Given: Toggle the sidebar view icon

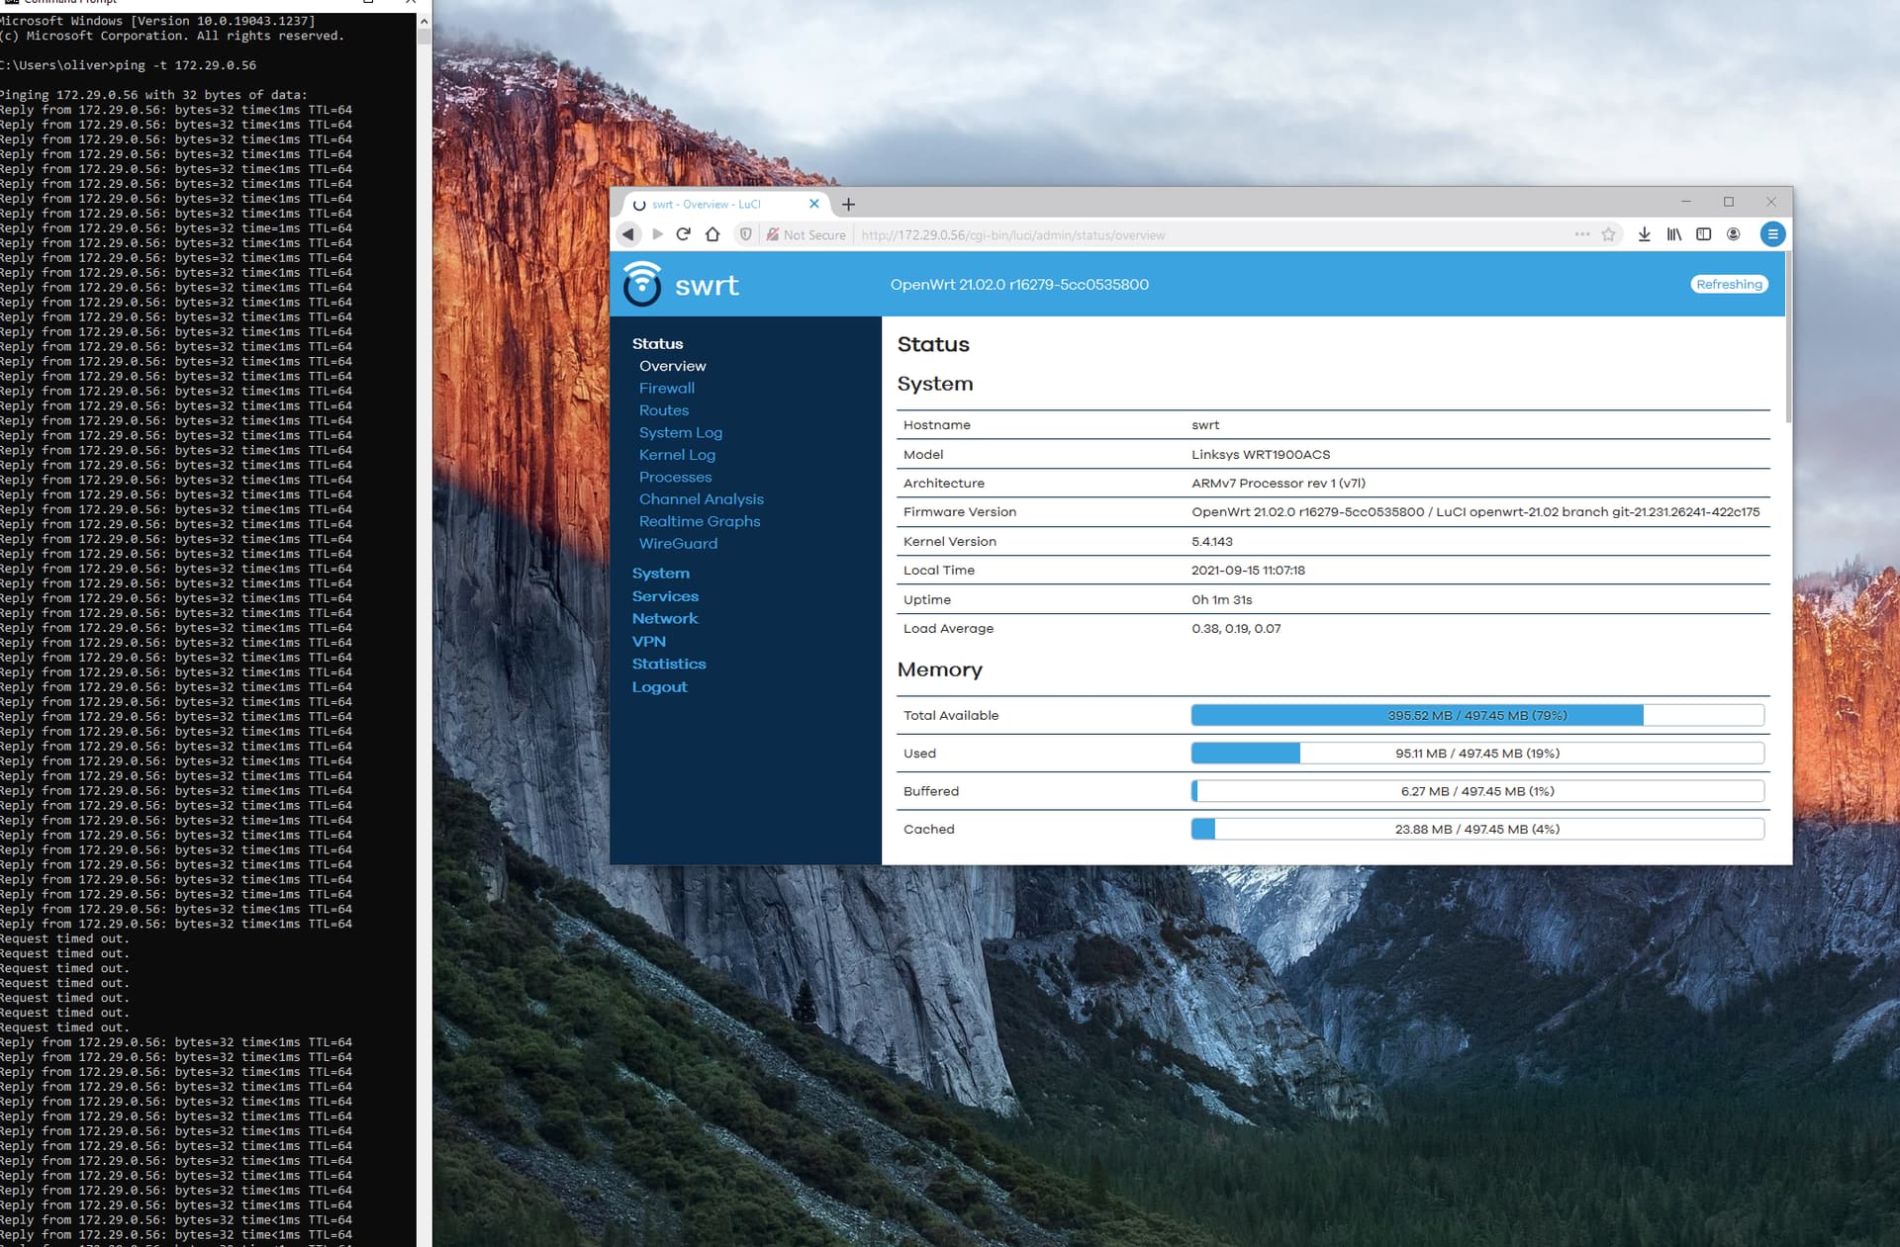Looking at the screenshot, I should pos(1704,234).
